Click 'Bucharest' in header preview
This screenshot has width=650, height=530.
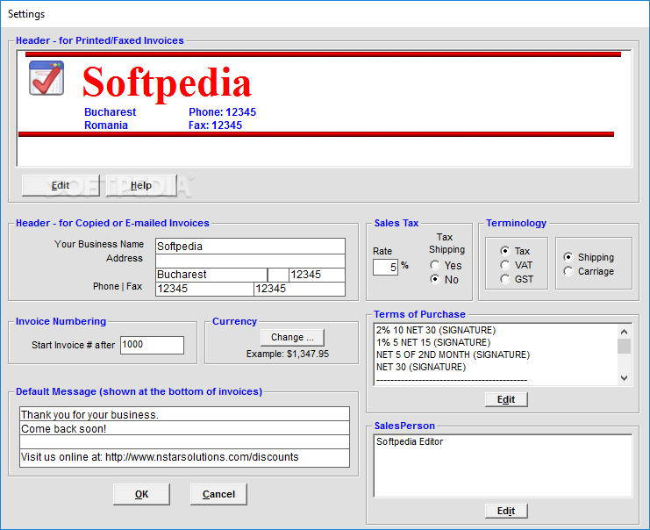pos(110,112)
